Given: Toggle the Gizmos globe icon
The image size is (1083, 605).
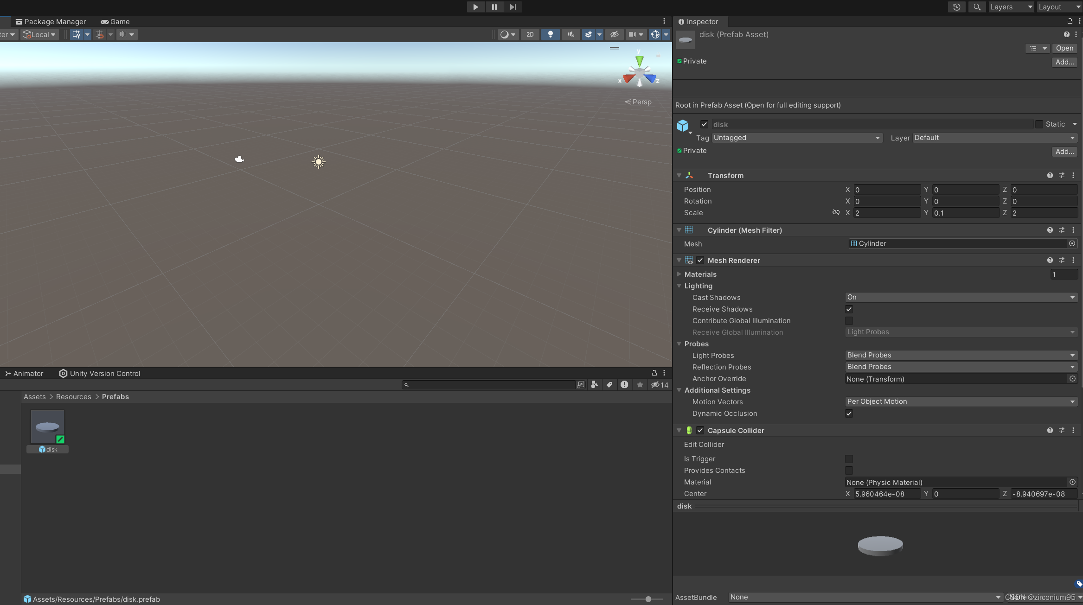Looking at the screenshot, I should [x=655, y=34].
